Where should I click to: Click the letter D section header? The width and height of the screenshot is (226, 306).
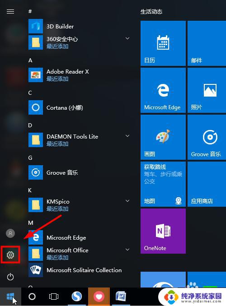coord(30,125)
